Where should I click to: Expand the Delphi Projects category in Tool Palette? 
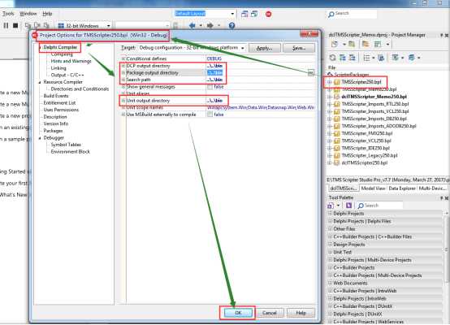[x=330, y=214]
